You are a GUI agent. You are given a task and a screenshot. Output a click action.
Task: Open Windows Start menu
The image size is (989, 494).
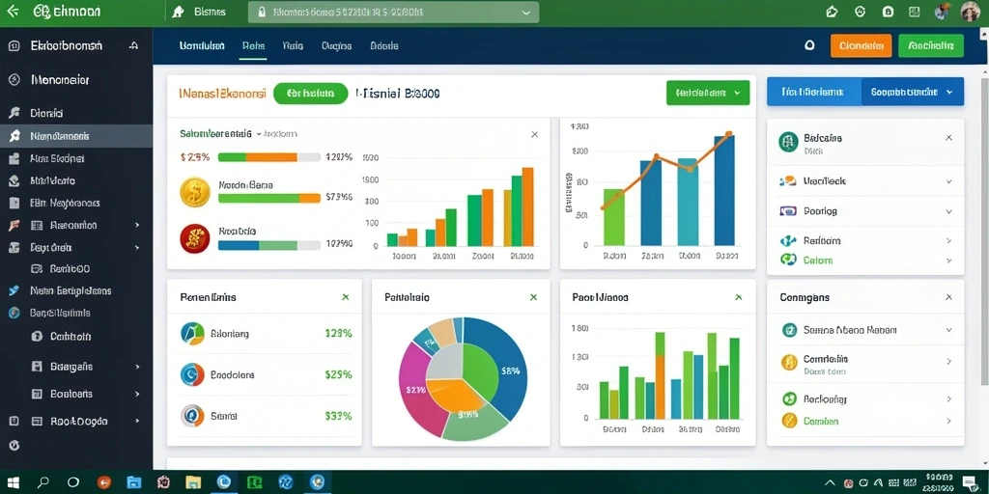(x=14, y=482)
